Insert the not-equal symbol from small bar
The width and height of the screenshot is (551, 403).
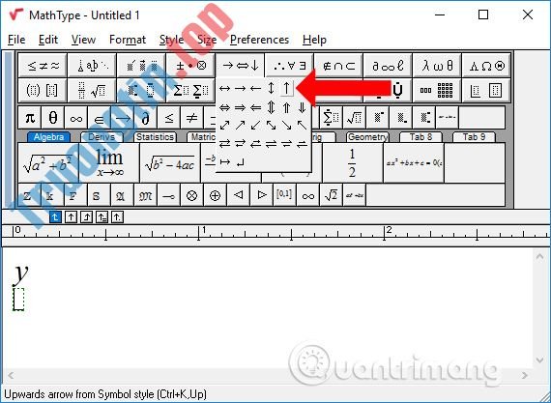pos(191,118)
